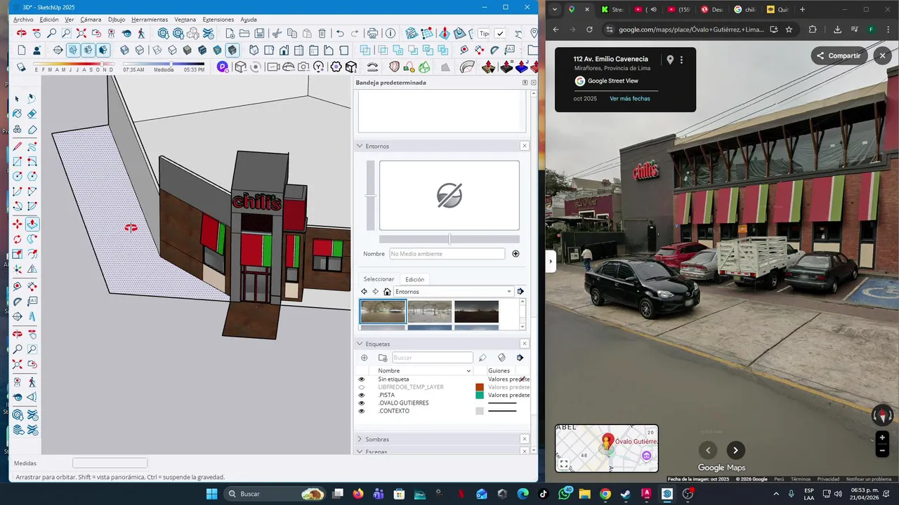
Task: Click the Chrome reload button
Action: pos(589,29)
